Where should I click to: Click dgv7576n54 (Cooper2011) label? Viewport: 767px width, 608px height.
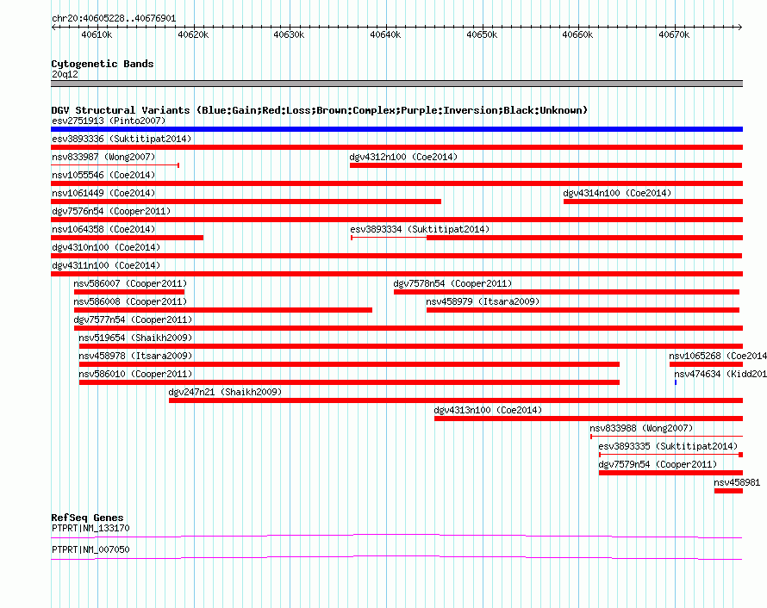111,211
